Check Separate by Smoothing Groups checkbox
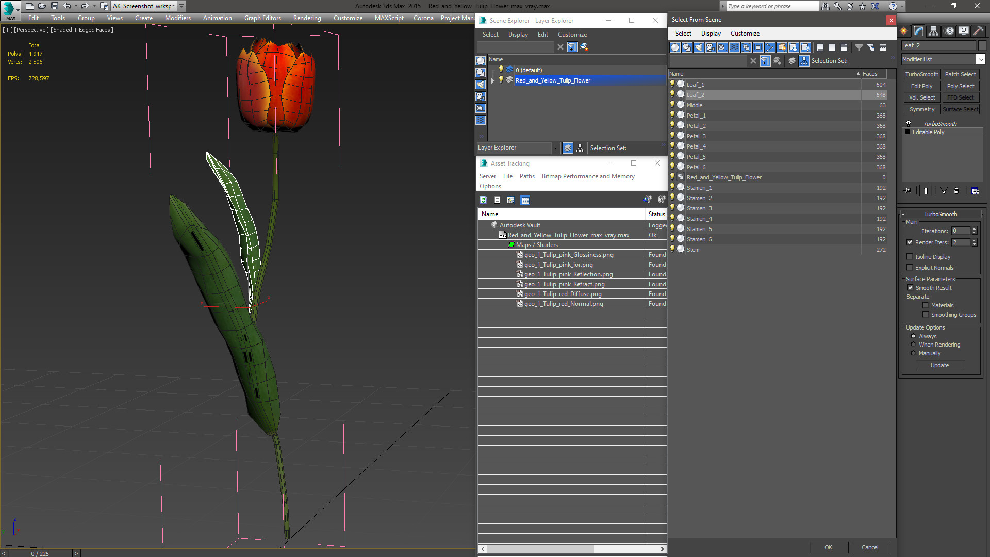Viewport: 990px width, 557px height. click(x=926, y=315)
